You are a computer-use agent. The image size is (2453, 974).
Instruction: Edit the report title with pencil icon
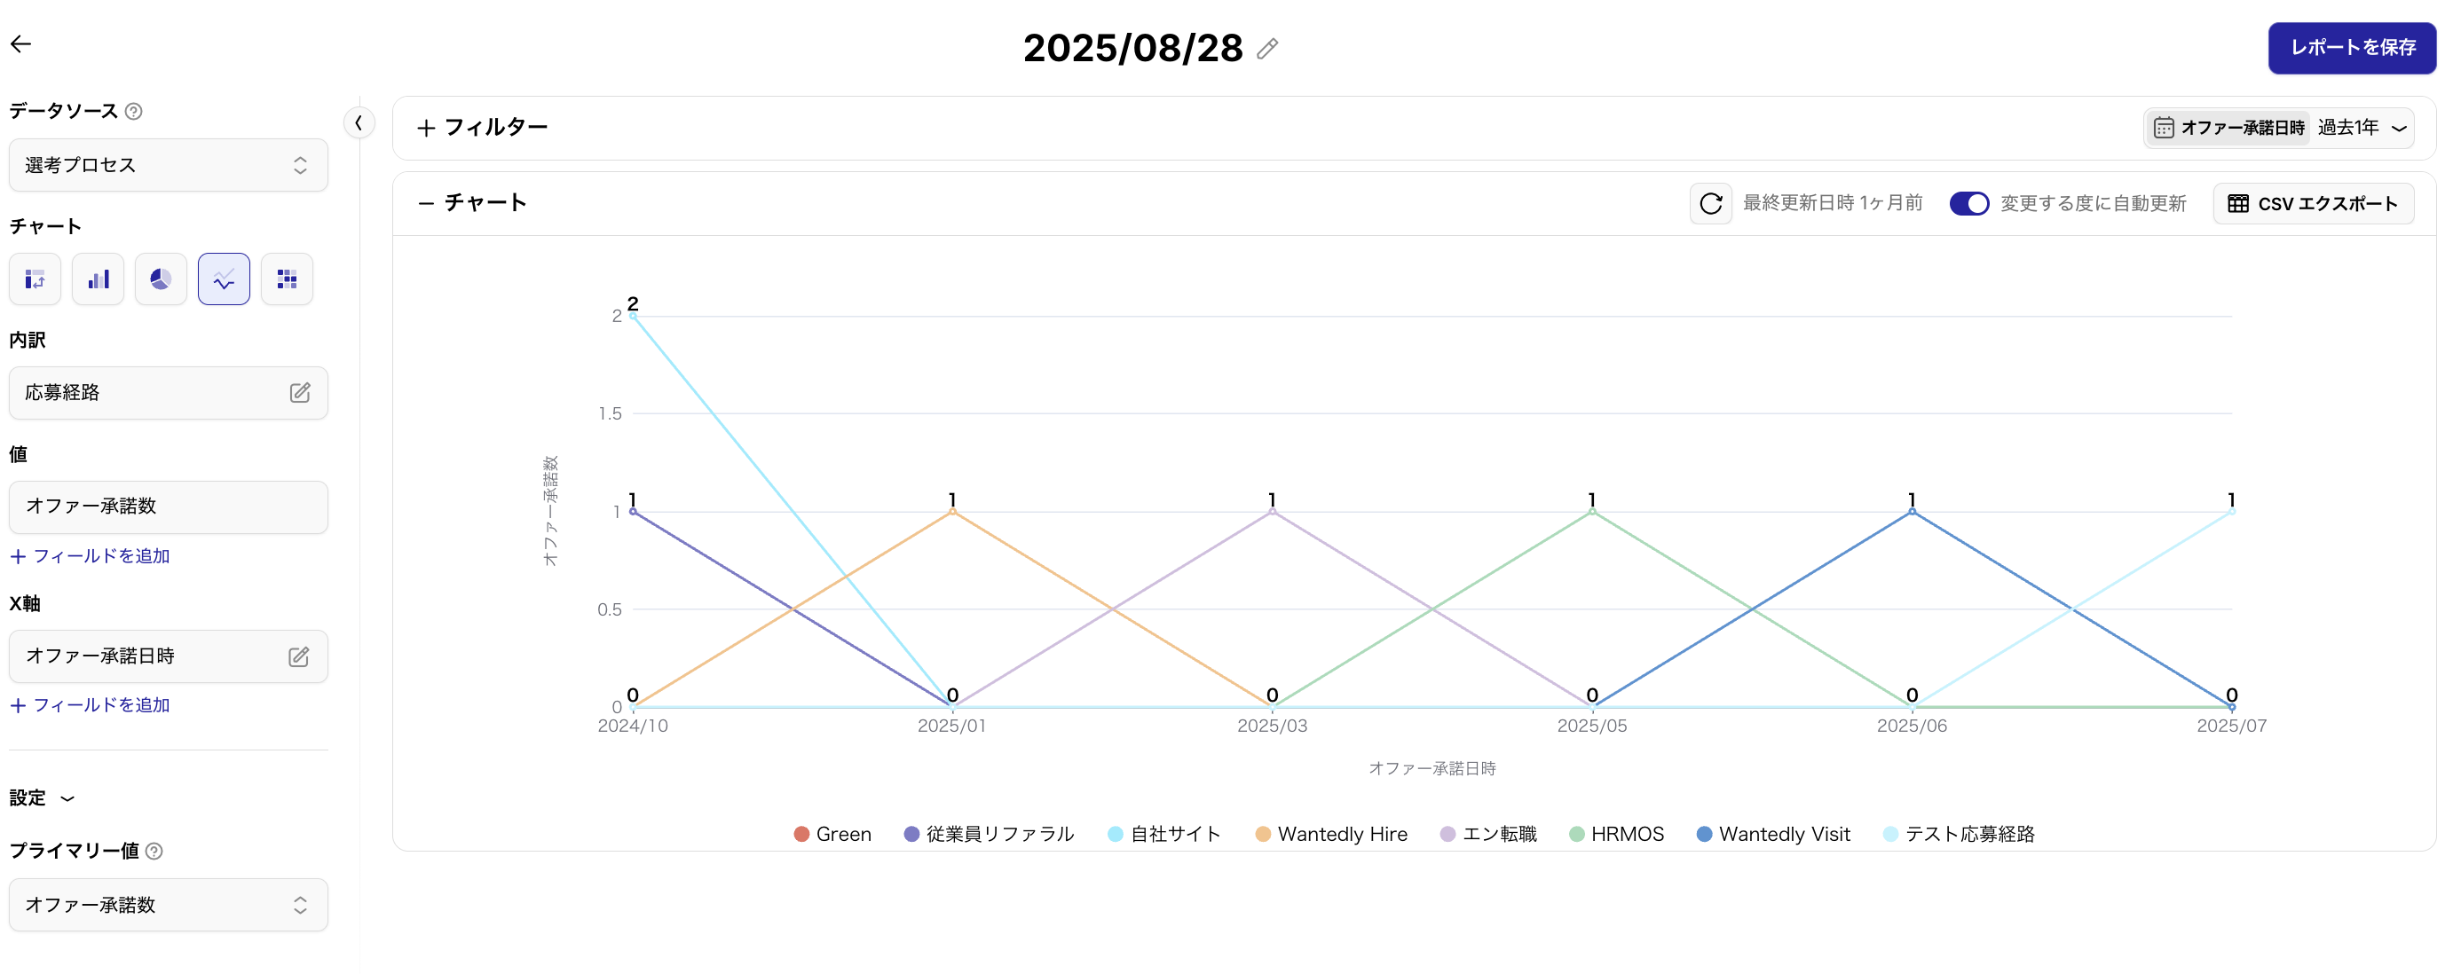tap(1267, 49)
